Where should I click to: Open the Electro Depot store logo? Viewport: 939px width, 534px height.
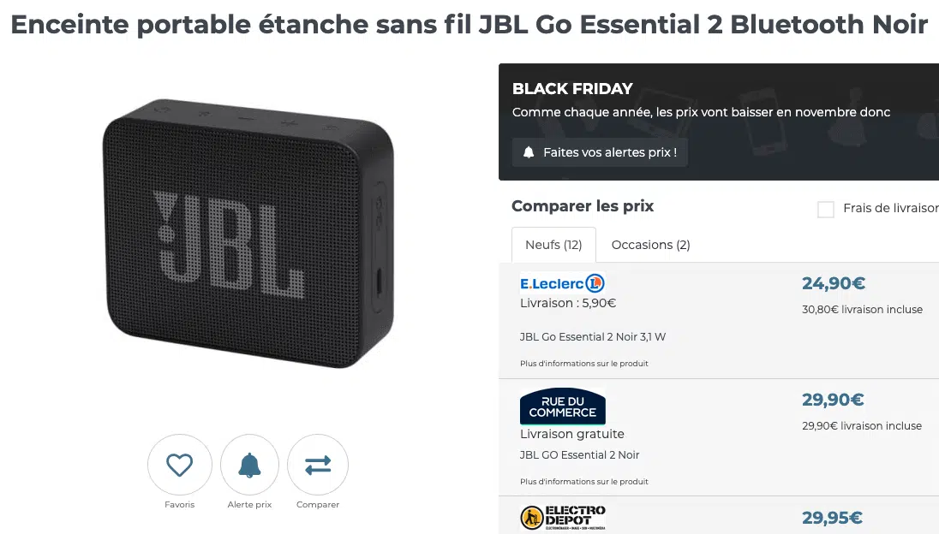pos(562,517)
